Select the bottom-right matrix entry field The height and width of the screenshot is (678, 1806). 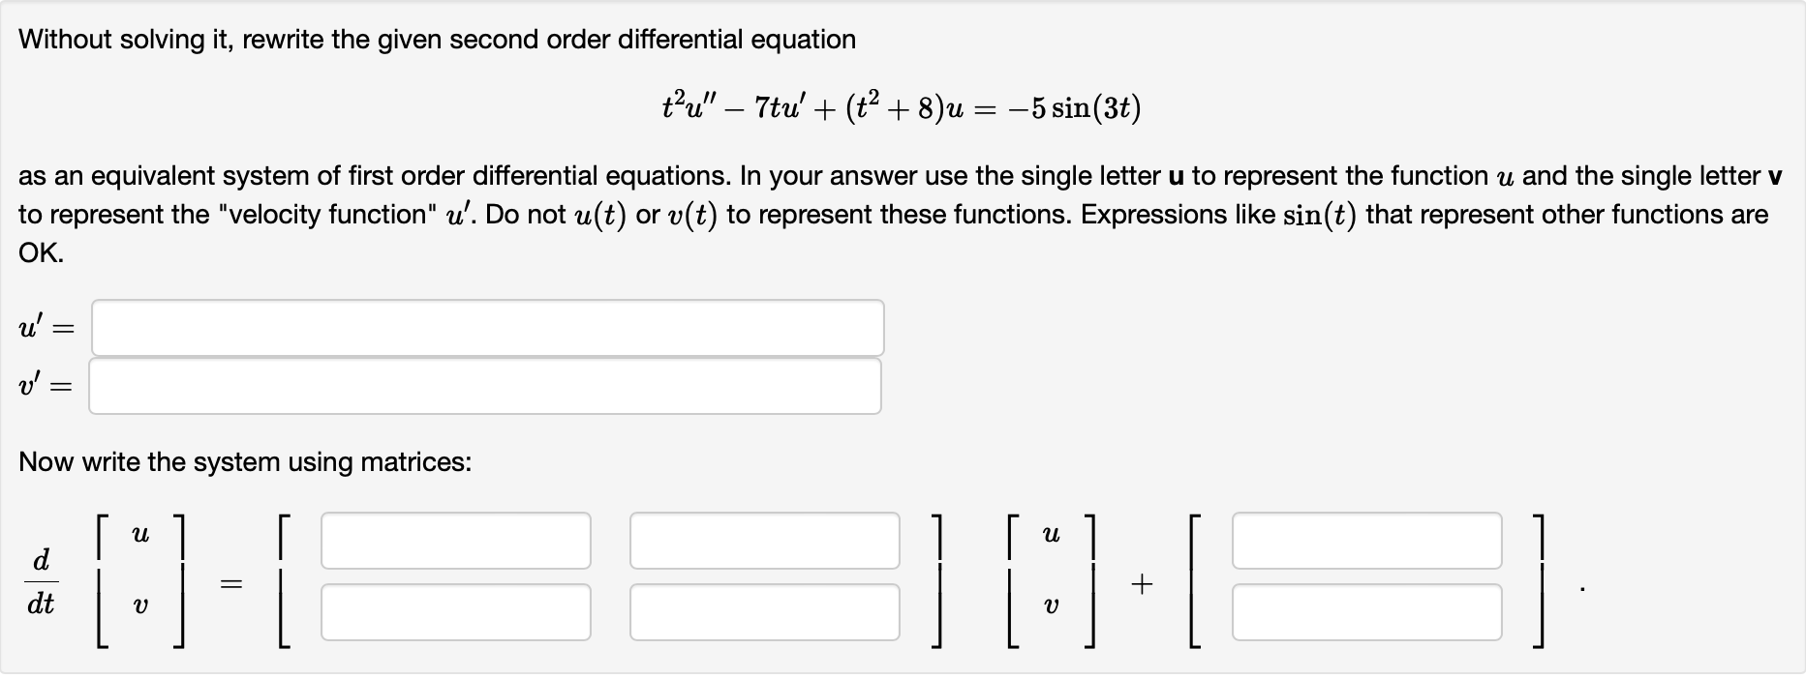tap(764, 610)
